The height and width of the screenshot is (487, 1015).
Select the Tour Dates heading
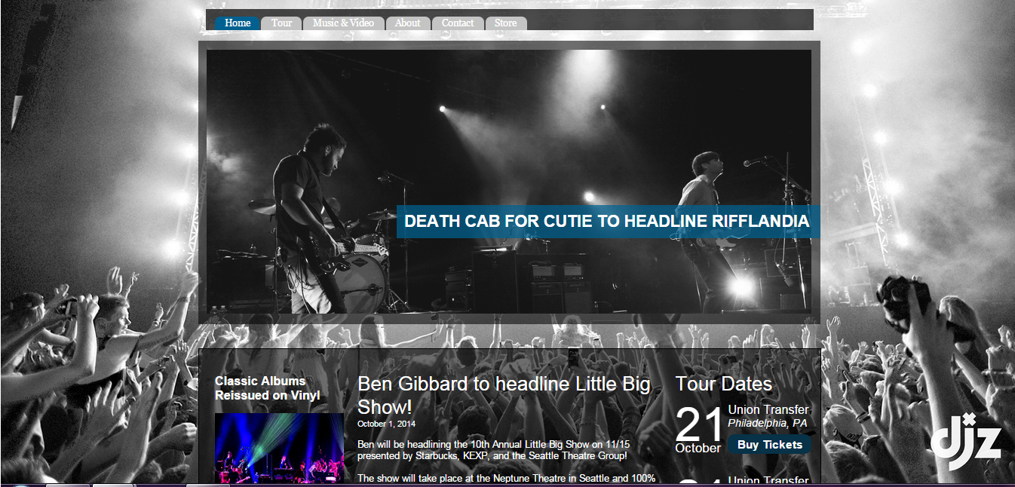723,384
